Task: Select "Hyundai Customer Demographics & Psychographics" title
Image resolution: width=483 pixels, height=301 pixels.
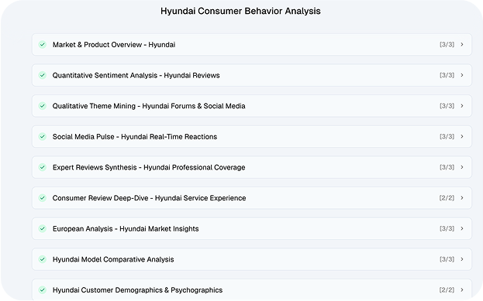Action: coord(138,290)
